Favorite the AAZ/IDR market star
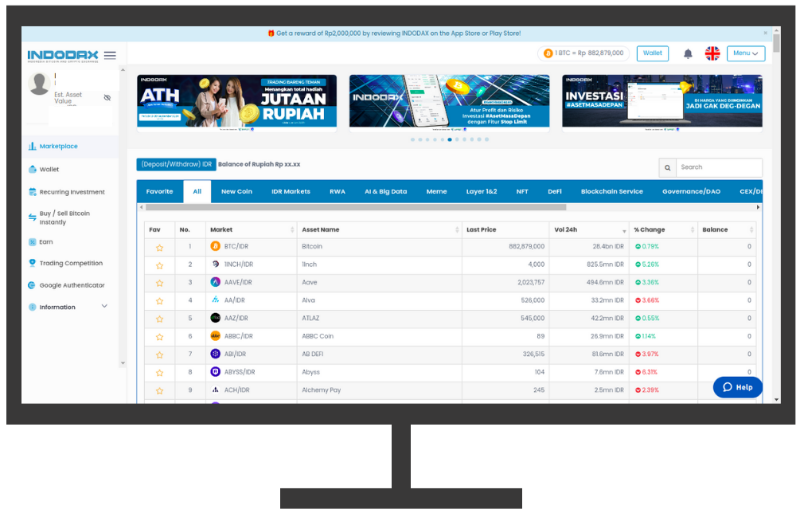 (160, 319)
